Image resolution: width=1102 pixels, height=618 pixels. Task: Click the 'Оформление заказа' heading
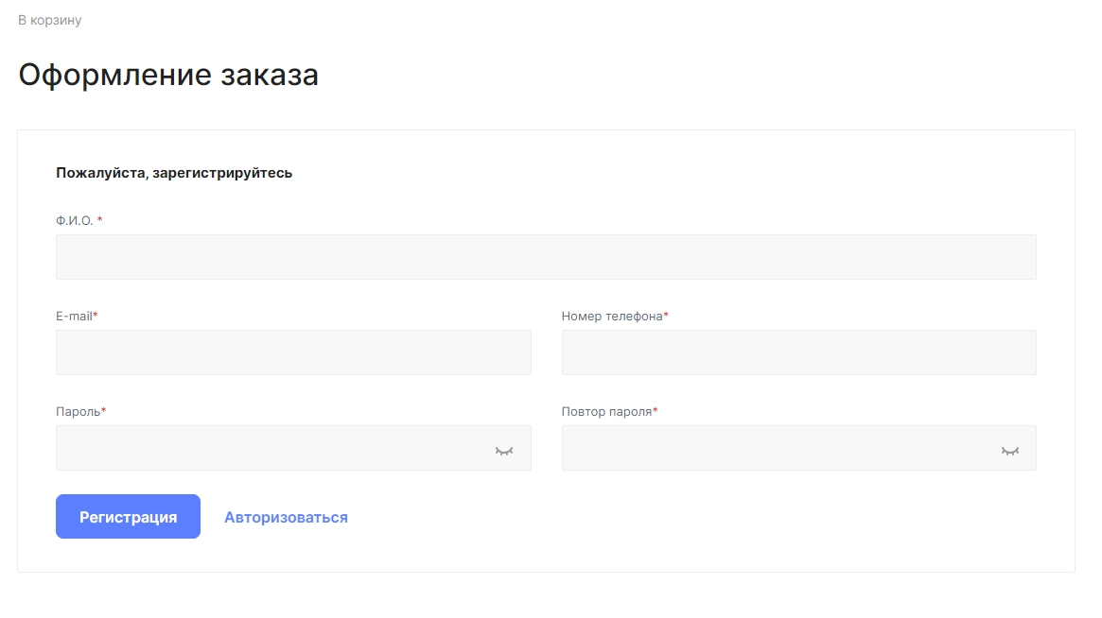168,75
